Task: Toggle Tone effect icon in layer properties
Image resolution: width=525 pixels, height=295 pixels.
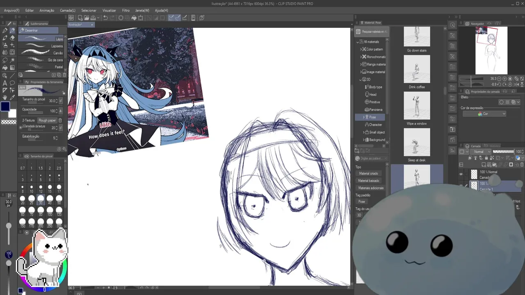Action: click(507, 102)
